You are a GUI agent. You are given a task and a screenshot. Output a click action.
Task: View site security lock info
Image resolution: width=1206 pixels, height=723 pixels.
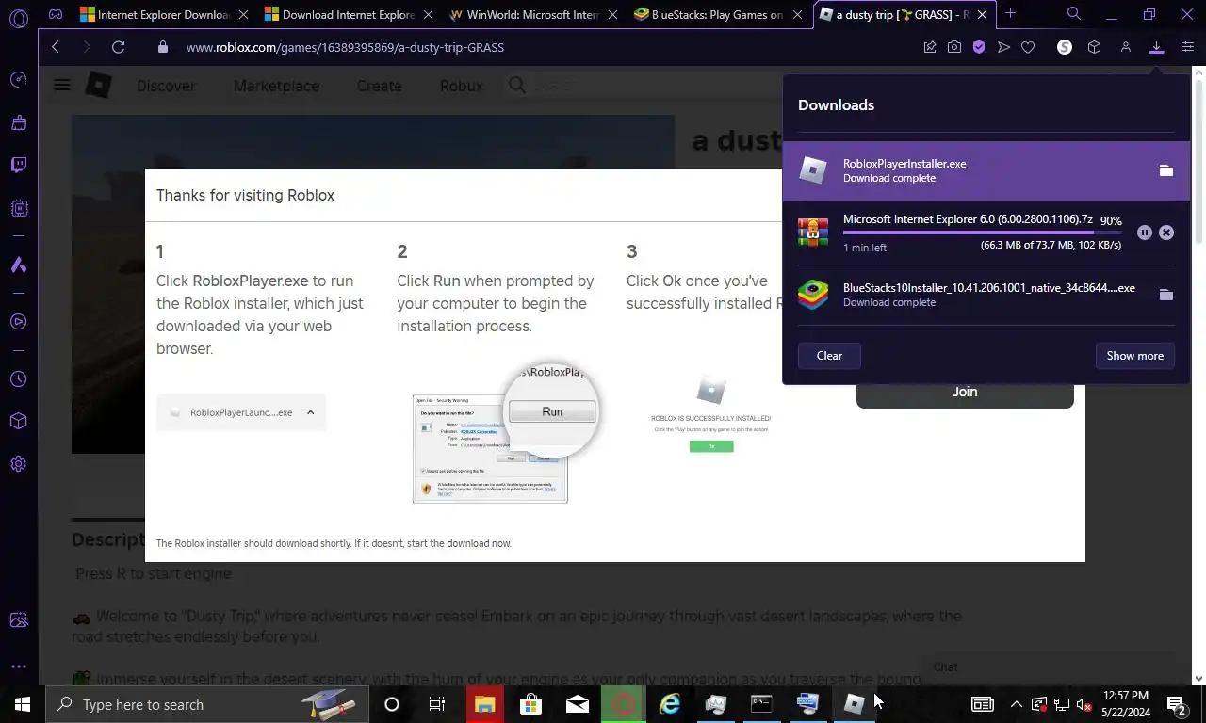click(163, 47)
